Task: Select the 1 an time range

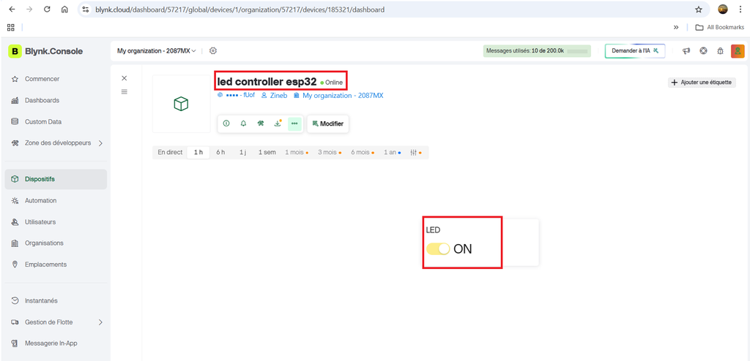Action: (x=393, y=152)
